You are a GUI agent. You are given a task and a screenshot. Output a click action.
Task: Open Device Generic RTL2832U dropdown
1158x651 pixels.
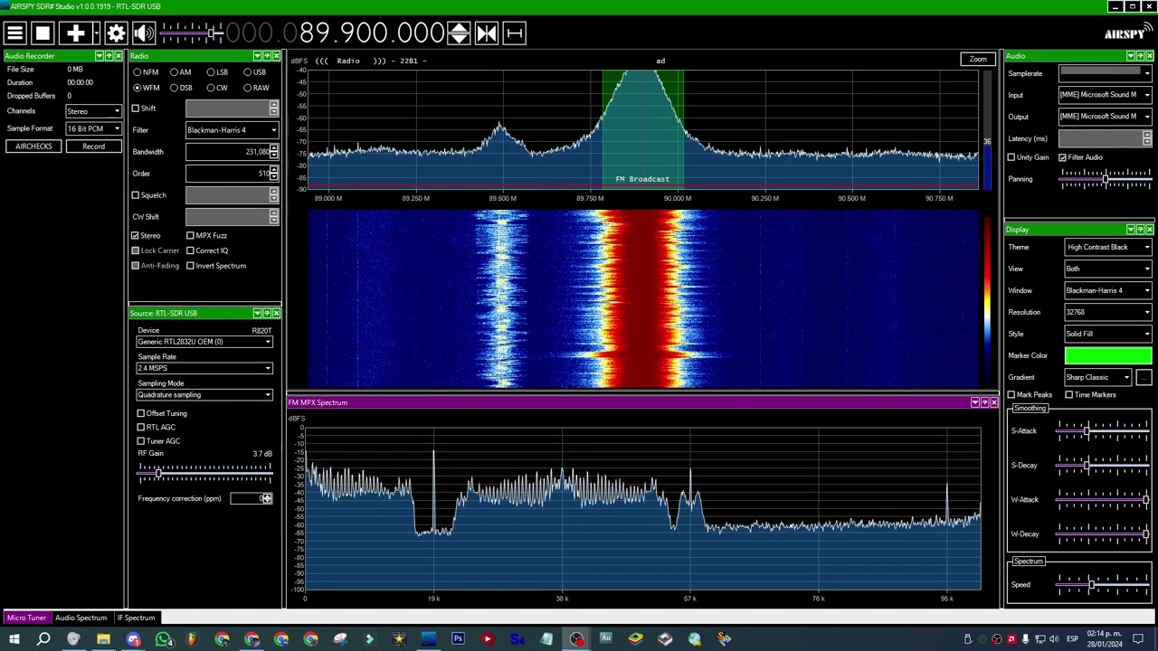(x=204, y=342)
